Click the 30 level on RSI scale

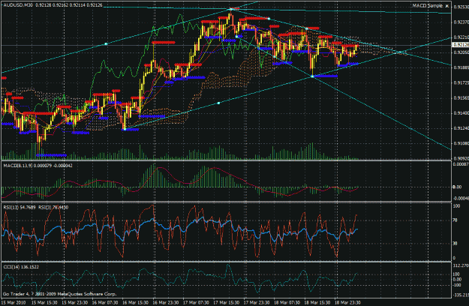pos(455,243)
